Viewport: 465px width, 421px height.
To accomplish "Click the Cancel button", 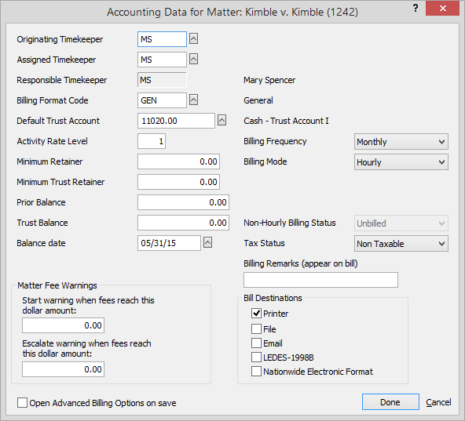I will (438, 402).
